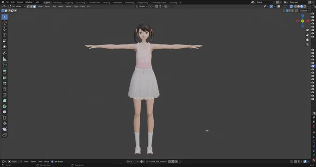Activate the Bevel tool
This screenshot has height=167, width=316.
[5, 83]
